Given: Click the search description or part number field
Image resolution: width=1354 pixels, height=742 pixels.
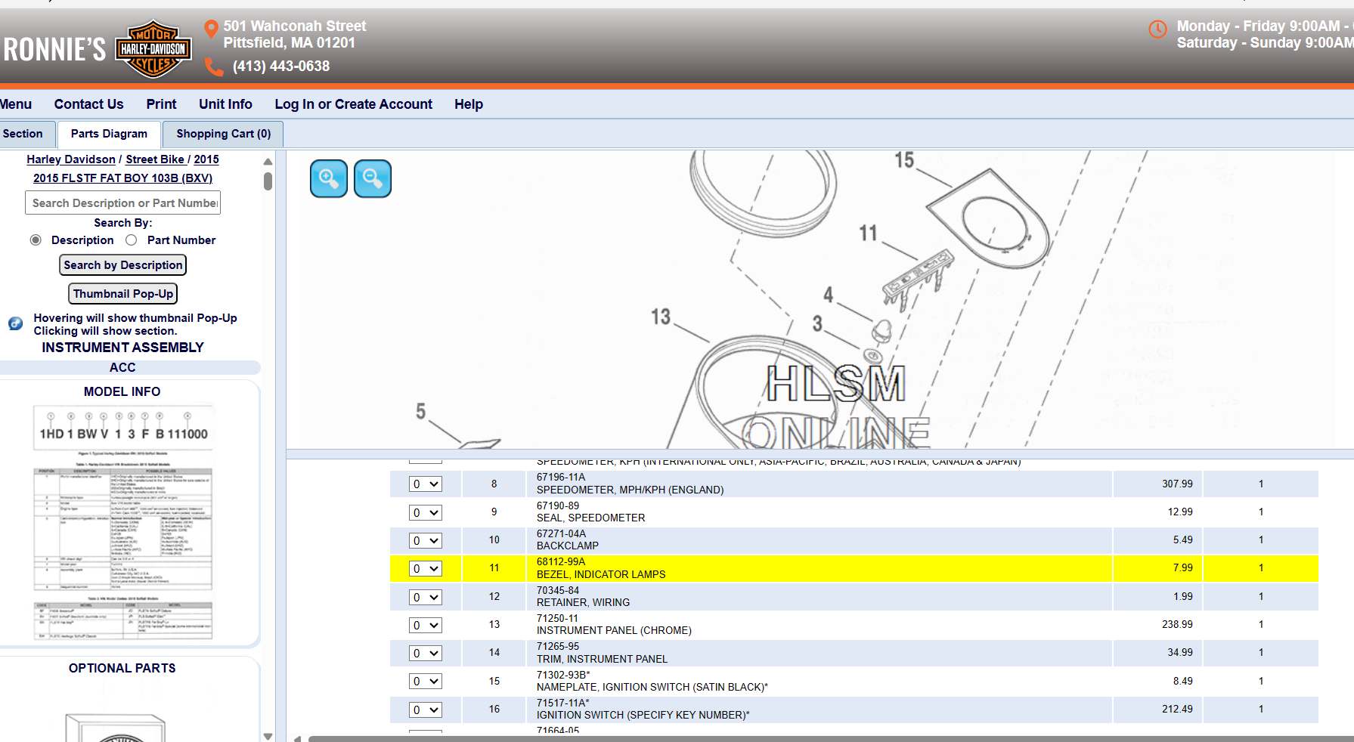Looking at the screenshot, I should [x=123, y=203].
